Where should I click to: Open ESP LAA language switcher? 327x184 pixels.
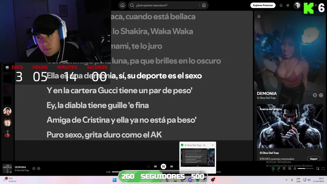point(298,180)
